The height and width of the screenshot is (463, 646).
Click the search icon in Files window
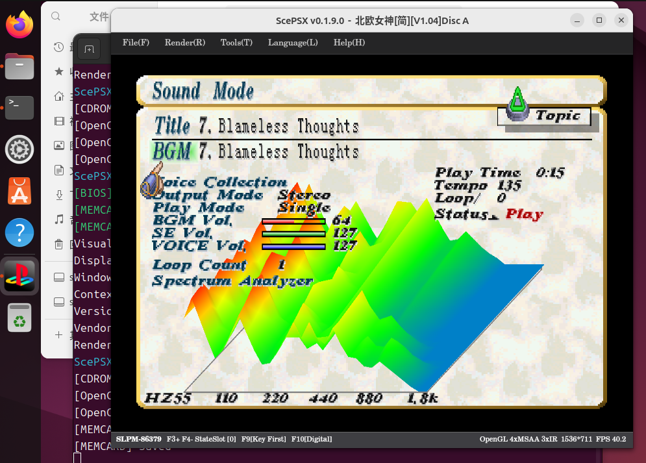(x=56, y=16)
